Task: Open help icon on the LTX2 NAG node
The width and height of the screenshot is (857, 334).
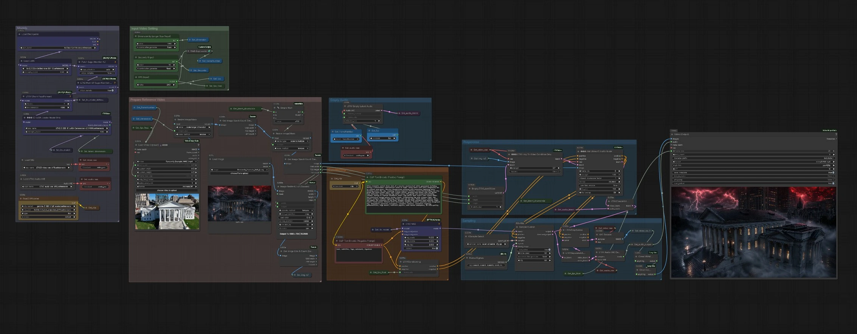Action: (439, 224)
